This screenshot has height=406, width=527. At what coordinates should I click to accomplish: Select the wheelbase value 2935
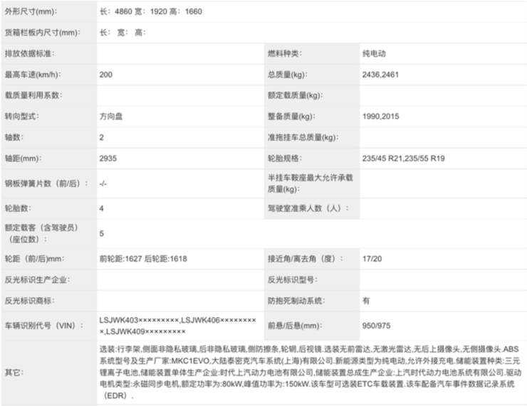pos(108,159)
